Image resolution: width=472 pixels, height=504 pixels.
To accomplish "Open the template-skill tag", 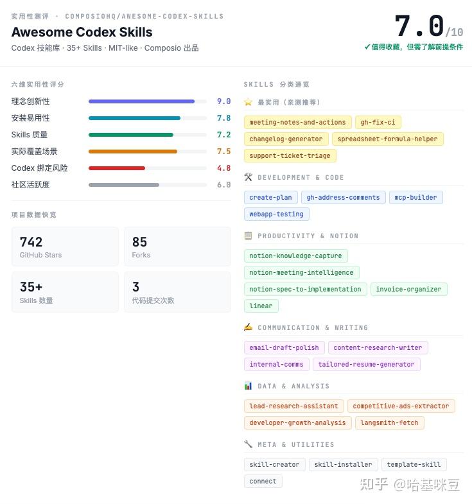I will (414, 465).
